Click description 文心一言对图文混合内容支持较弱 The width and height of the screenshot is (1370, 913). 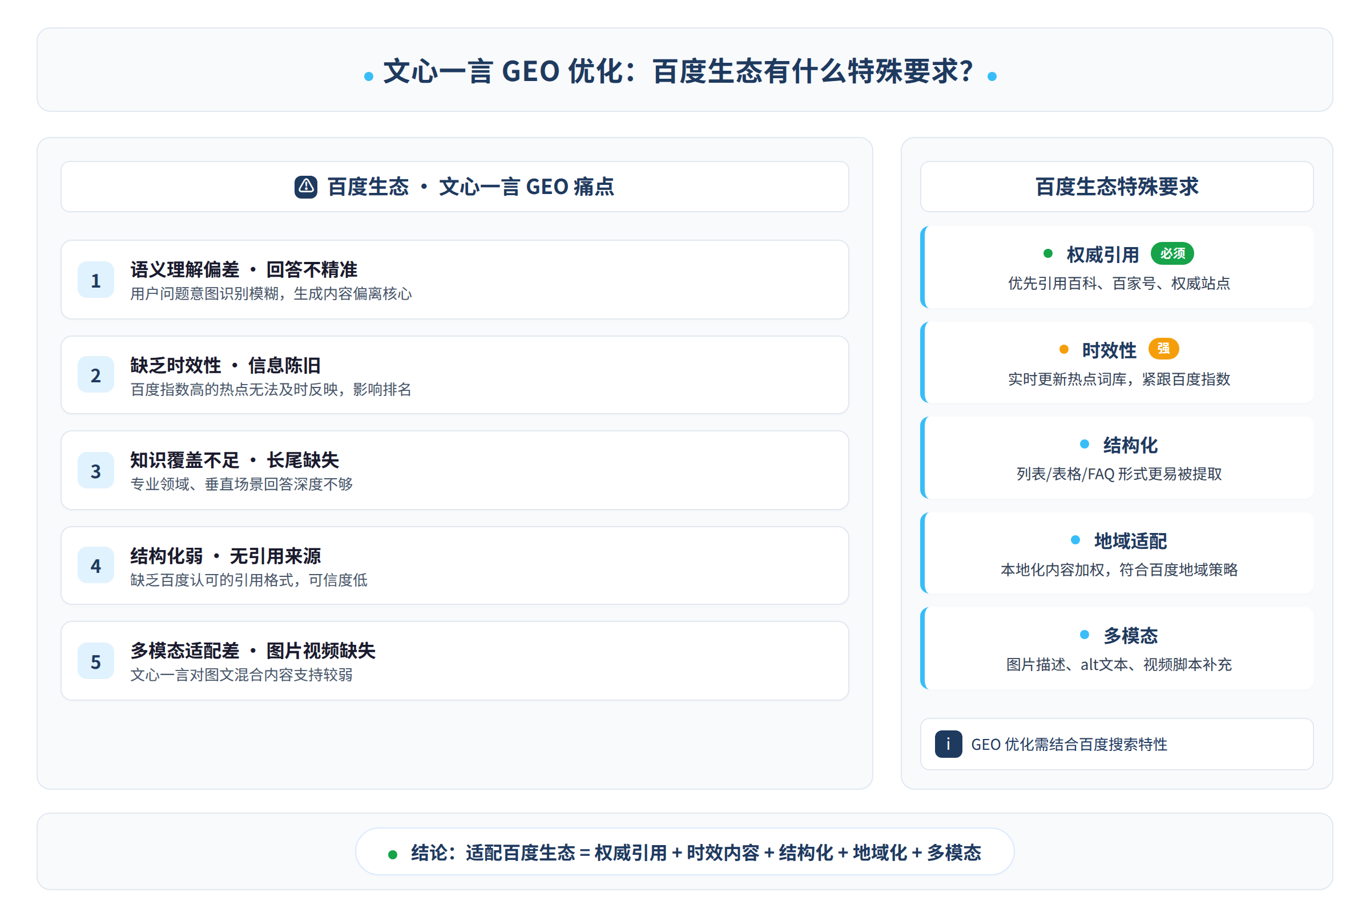pyautogui.click(x=241, y=676)
